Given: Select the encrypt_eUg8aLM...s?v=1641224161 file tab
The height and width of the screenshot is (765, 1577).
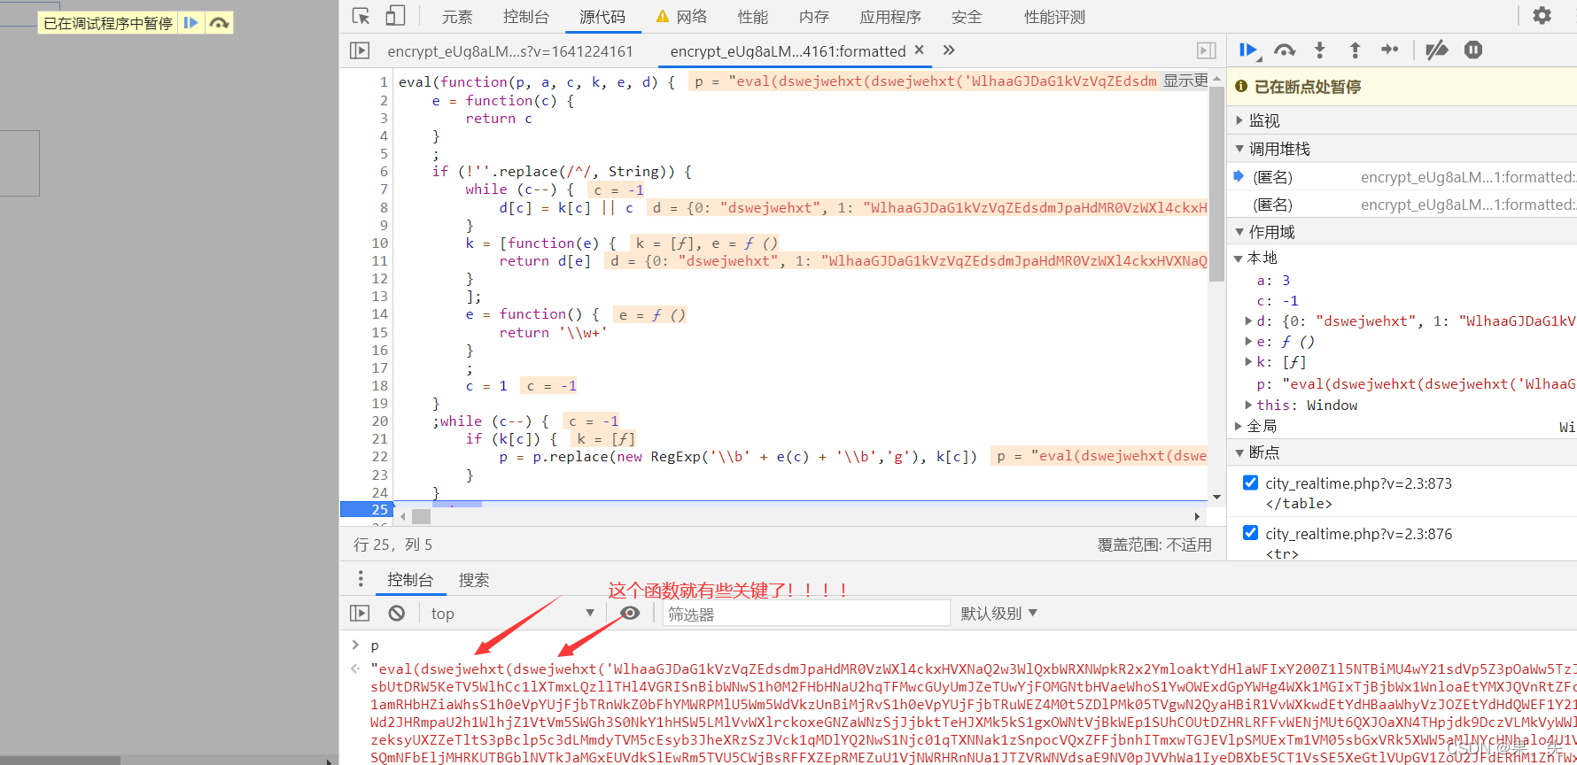Looking at the screenshot, I should pyautogui.click(x=510, y=51).
